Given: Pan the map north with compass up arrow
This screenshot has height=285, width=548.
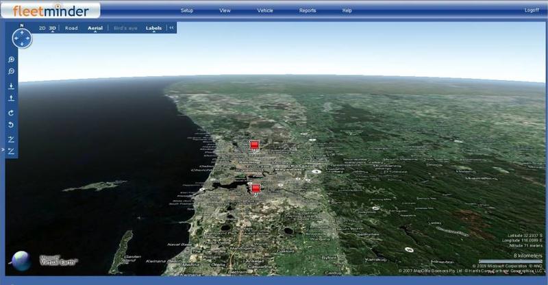Looking at the screenshot, I should tap(22, 32).
